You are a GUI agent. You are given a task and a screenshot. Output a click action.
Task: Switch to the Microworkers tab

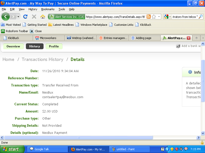point(49,38)
